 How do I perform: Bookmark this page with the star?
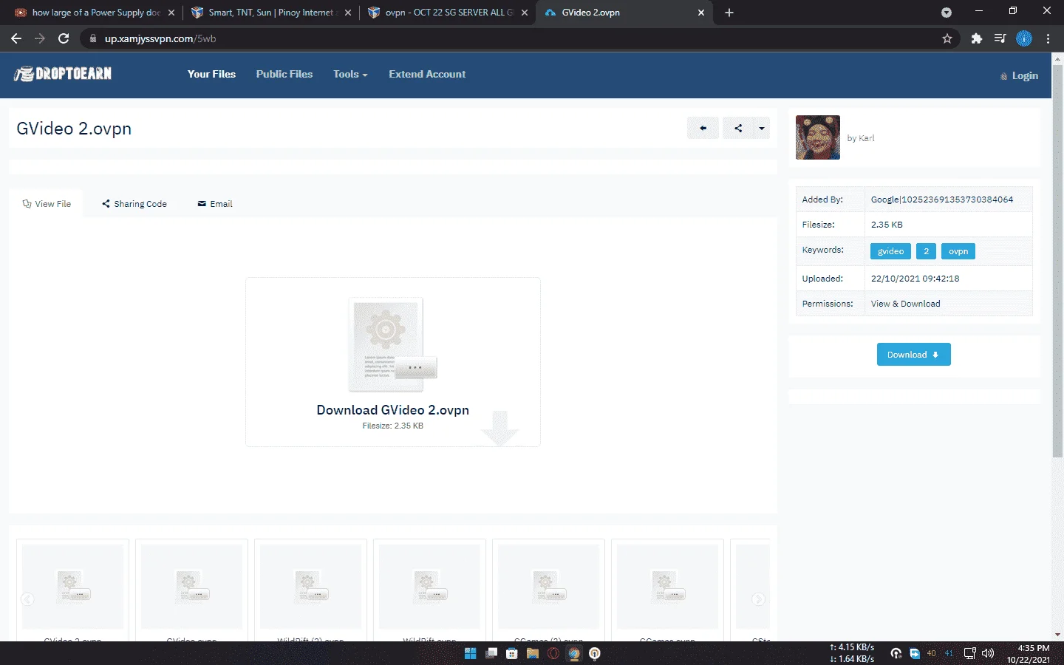947,38
